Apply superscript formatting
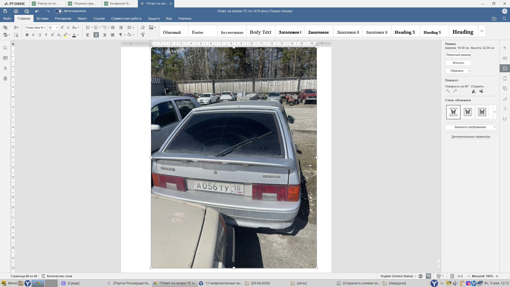This screenshot has height=287, width=510. [53, 35]
